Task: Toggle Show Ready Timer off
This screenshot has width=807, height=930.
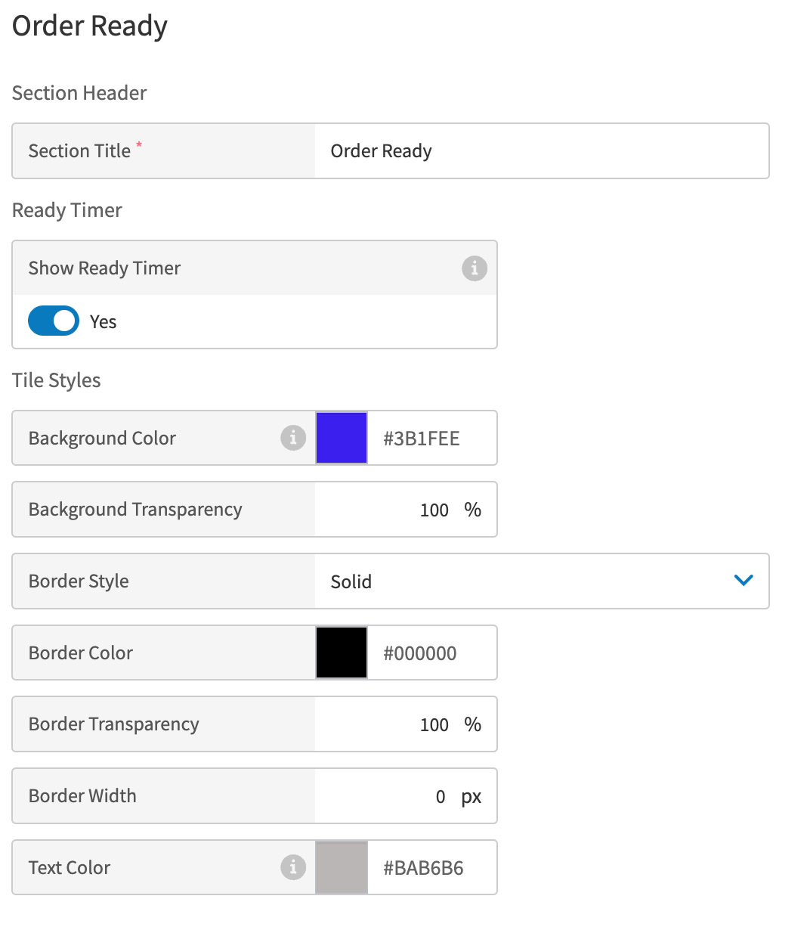Action: 53,321
